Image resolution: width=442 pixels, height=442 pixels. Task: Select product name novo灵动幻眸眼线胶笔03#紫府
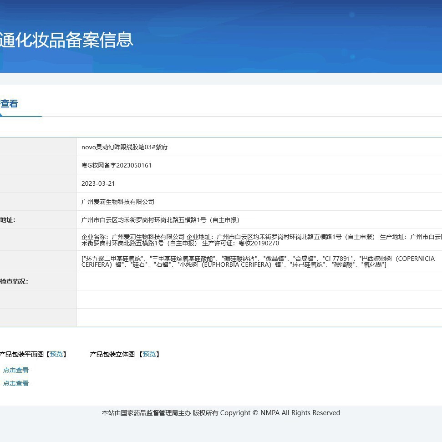click(x=125, y=147)
